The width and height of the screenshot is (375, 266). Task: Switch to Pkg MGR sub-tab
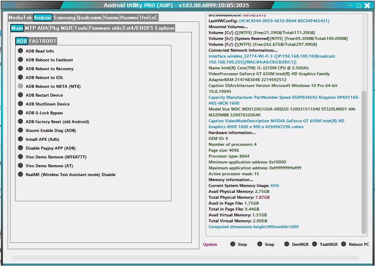[x=61, y=28]
